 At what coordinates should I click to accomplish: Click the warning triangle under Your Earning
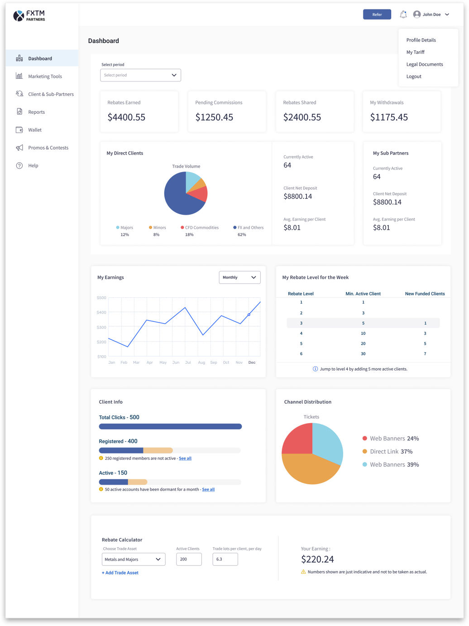(x=303, y=572)
